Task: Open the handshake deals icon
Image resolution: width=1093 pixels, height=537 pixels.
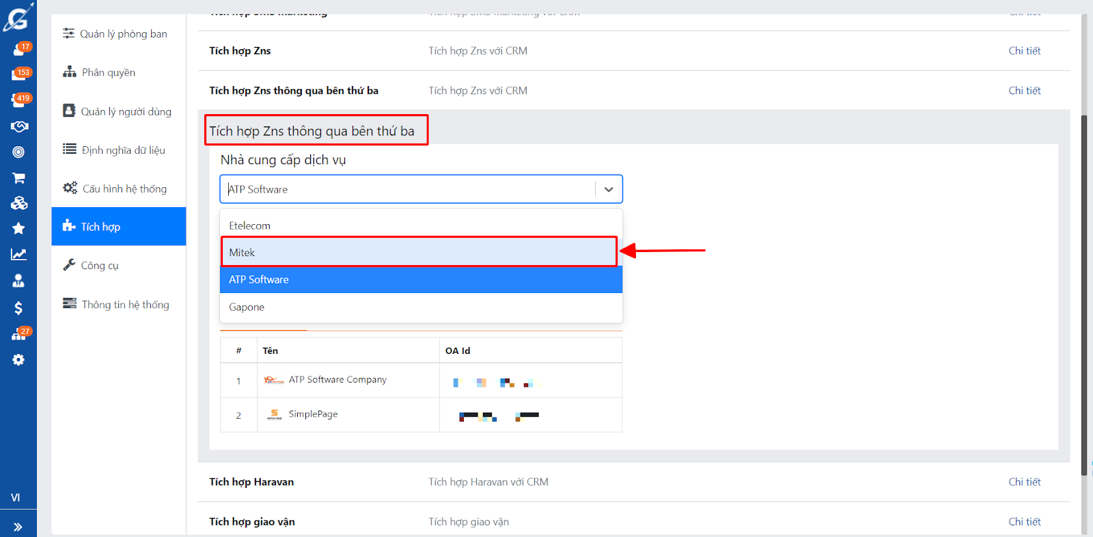Action: (x=19, y=126)
